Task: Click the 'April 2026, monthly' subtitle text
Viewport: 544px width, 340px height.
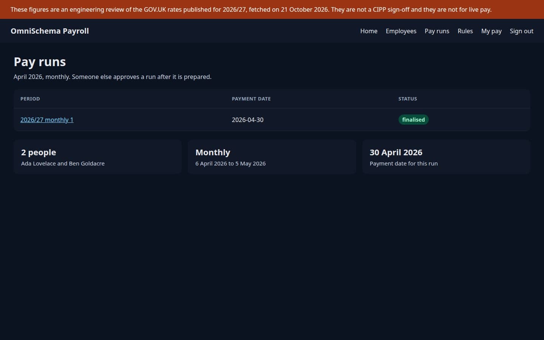Action: [113, 77]
